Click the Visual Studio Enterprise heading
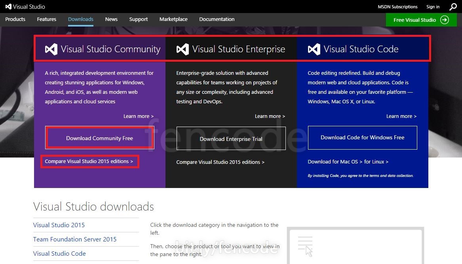Viewport: 462px width, 264px height. (239, 49)
